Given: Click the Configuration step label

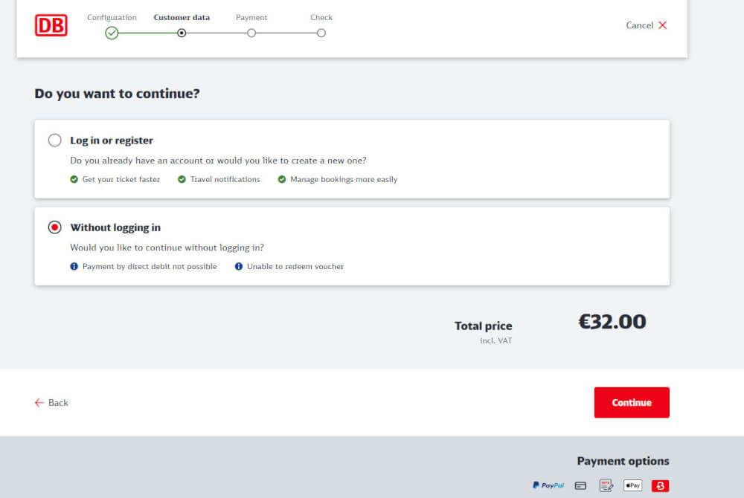Looking at the screenshot, I should tap(112, 17).
